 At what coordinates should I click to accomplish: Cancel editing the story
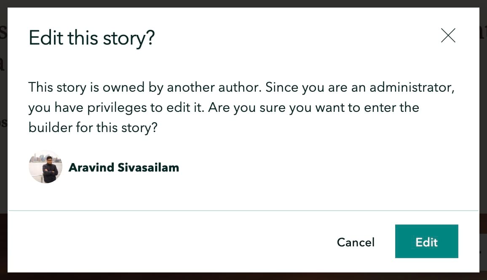356,242
